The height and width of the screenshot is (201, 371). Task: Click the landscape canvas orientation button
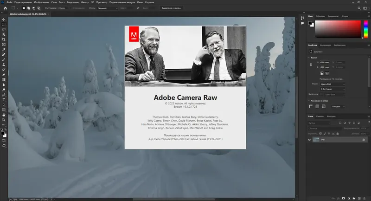tap(327, 73)
